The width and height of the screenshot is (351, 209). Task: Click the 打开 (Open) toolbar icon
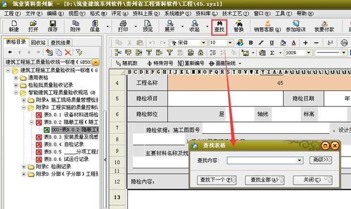click(33, 26)
